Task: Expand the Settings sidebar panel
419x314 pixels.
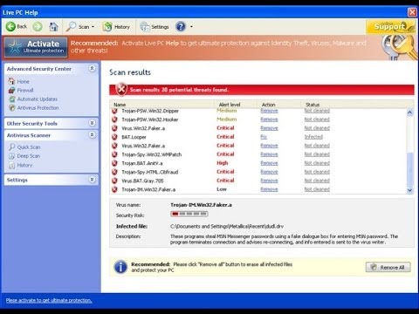Action: 92,180
